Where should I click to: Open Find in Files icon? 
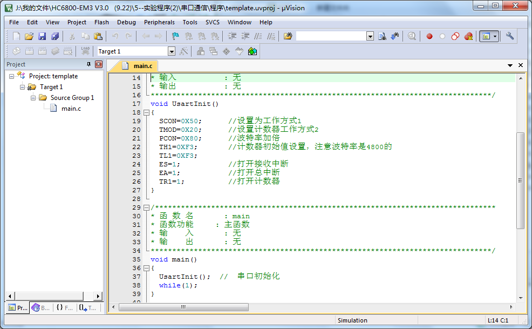[x=288, y=36]
